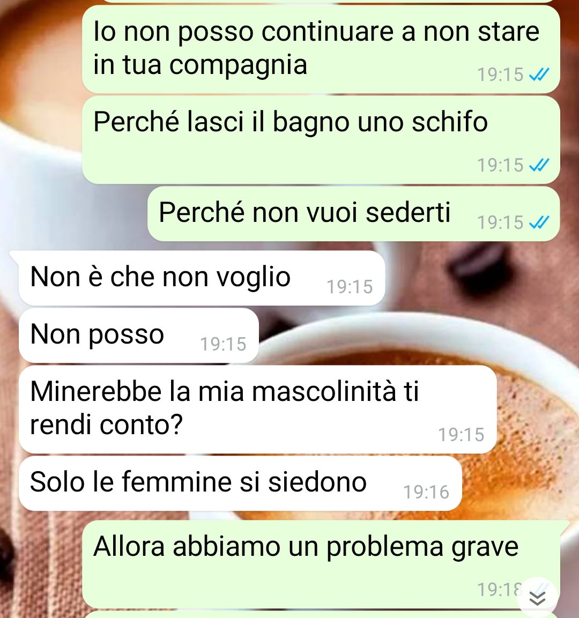Tap blue ticks beside 'Perché non vuoi sederti'
Screen dimensions: 579x618
click(539, 222)
